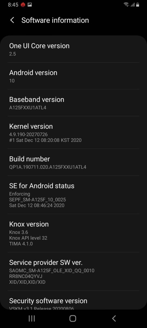Tap the Wi-Fi status icon
This screenshot has height=328, width=147.
(x=126, y=4)
